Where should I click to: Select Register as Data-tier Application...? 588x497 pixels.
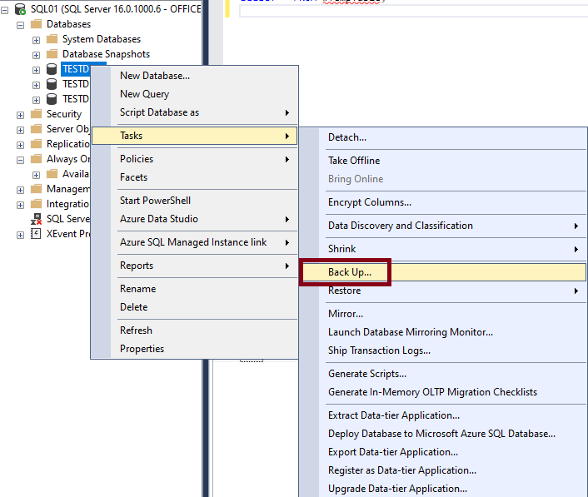coord(444,470)
